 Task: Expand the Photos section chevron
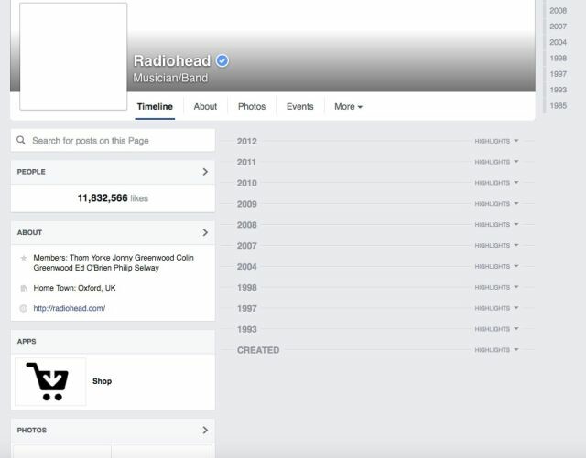[x=205, y=430]
